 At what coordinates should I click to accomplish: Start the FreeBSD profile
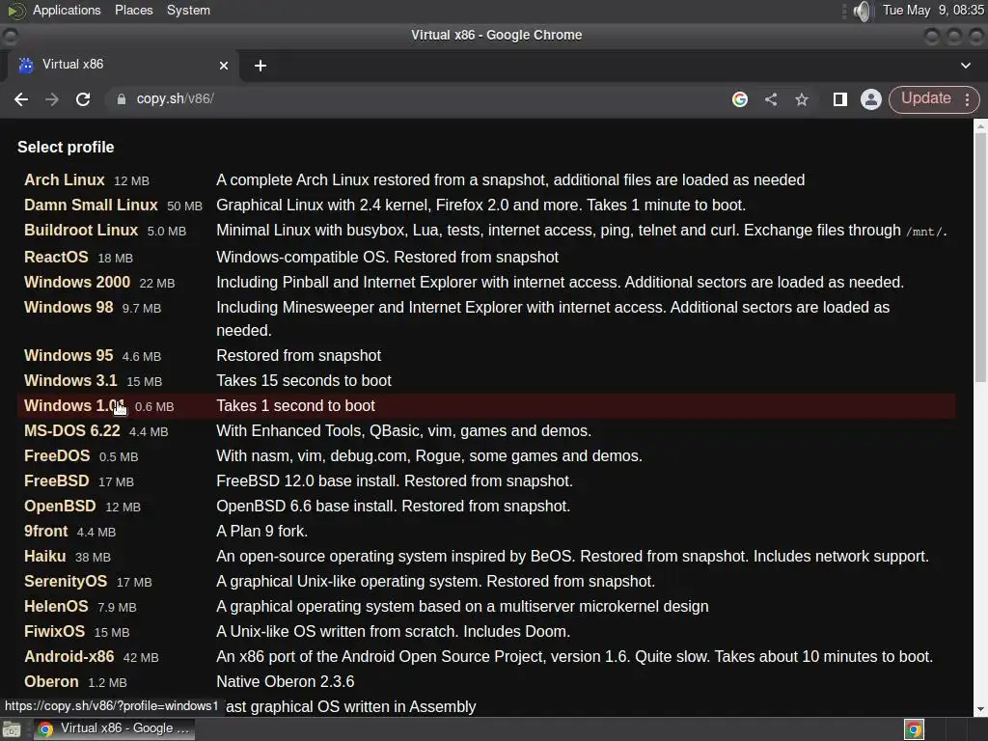[x=57, y=480]
